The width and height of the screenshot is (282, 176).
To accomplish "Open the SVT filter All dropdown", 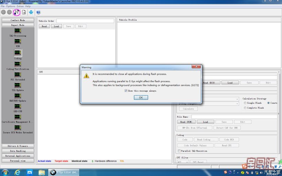I will click(183, 162).
